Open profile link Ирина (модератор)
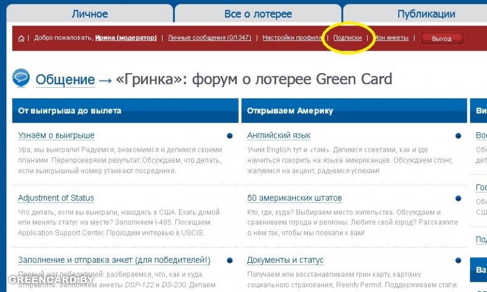Viewport: 487px width, 292px height. [x=126, y=38]
